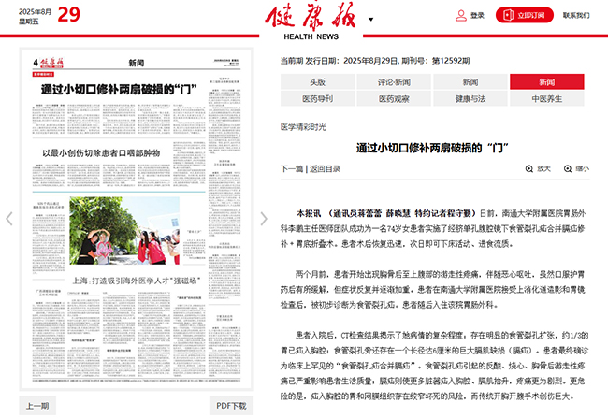Click the large red date number 29
This screenshot has width=608, height=418.
(68, 15)
